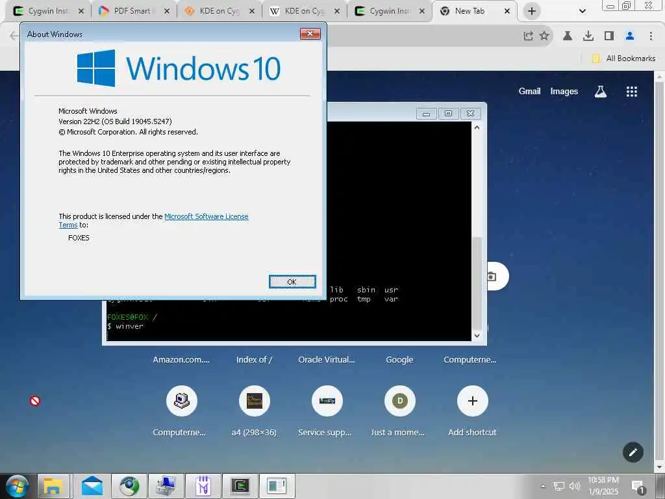This screenshot has height=499, width=665.
Task: Open Google shortcut label
Action: tap(399, 359)
